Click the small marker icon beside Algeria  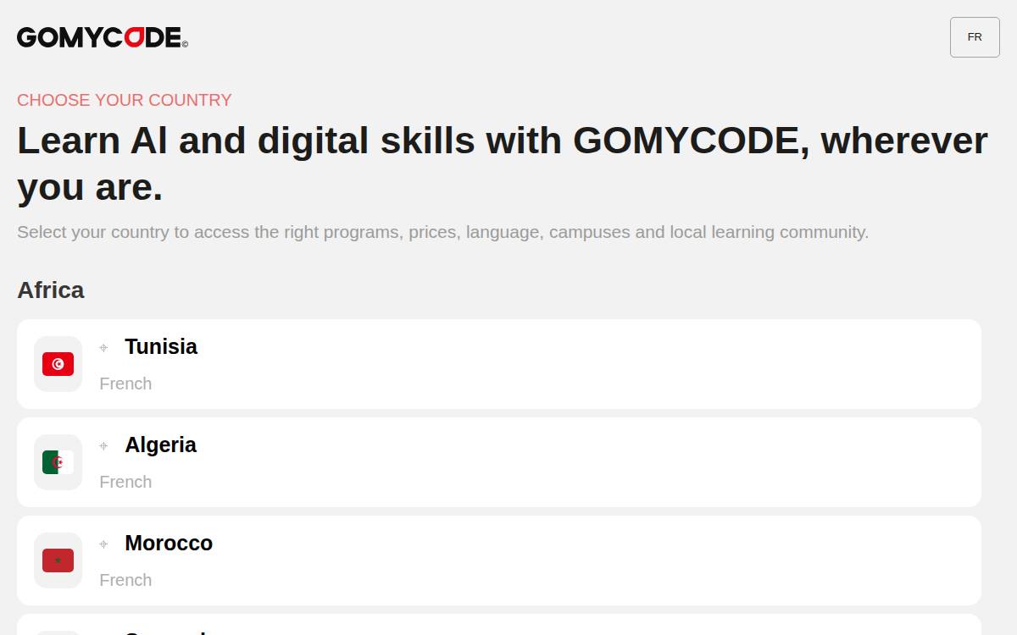[x=103, y=446]
